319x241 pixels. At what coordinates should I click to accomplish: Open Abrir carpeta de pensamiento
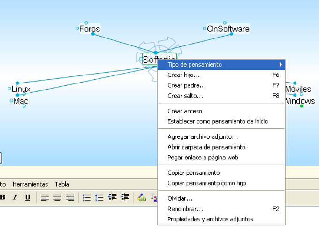point(221,147)
